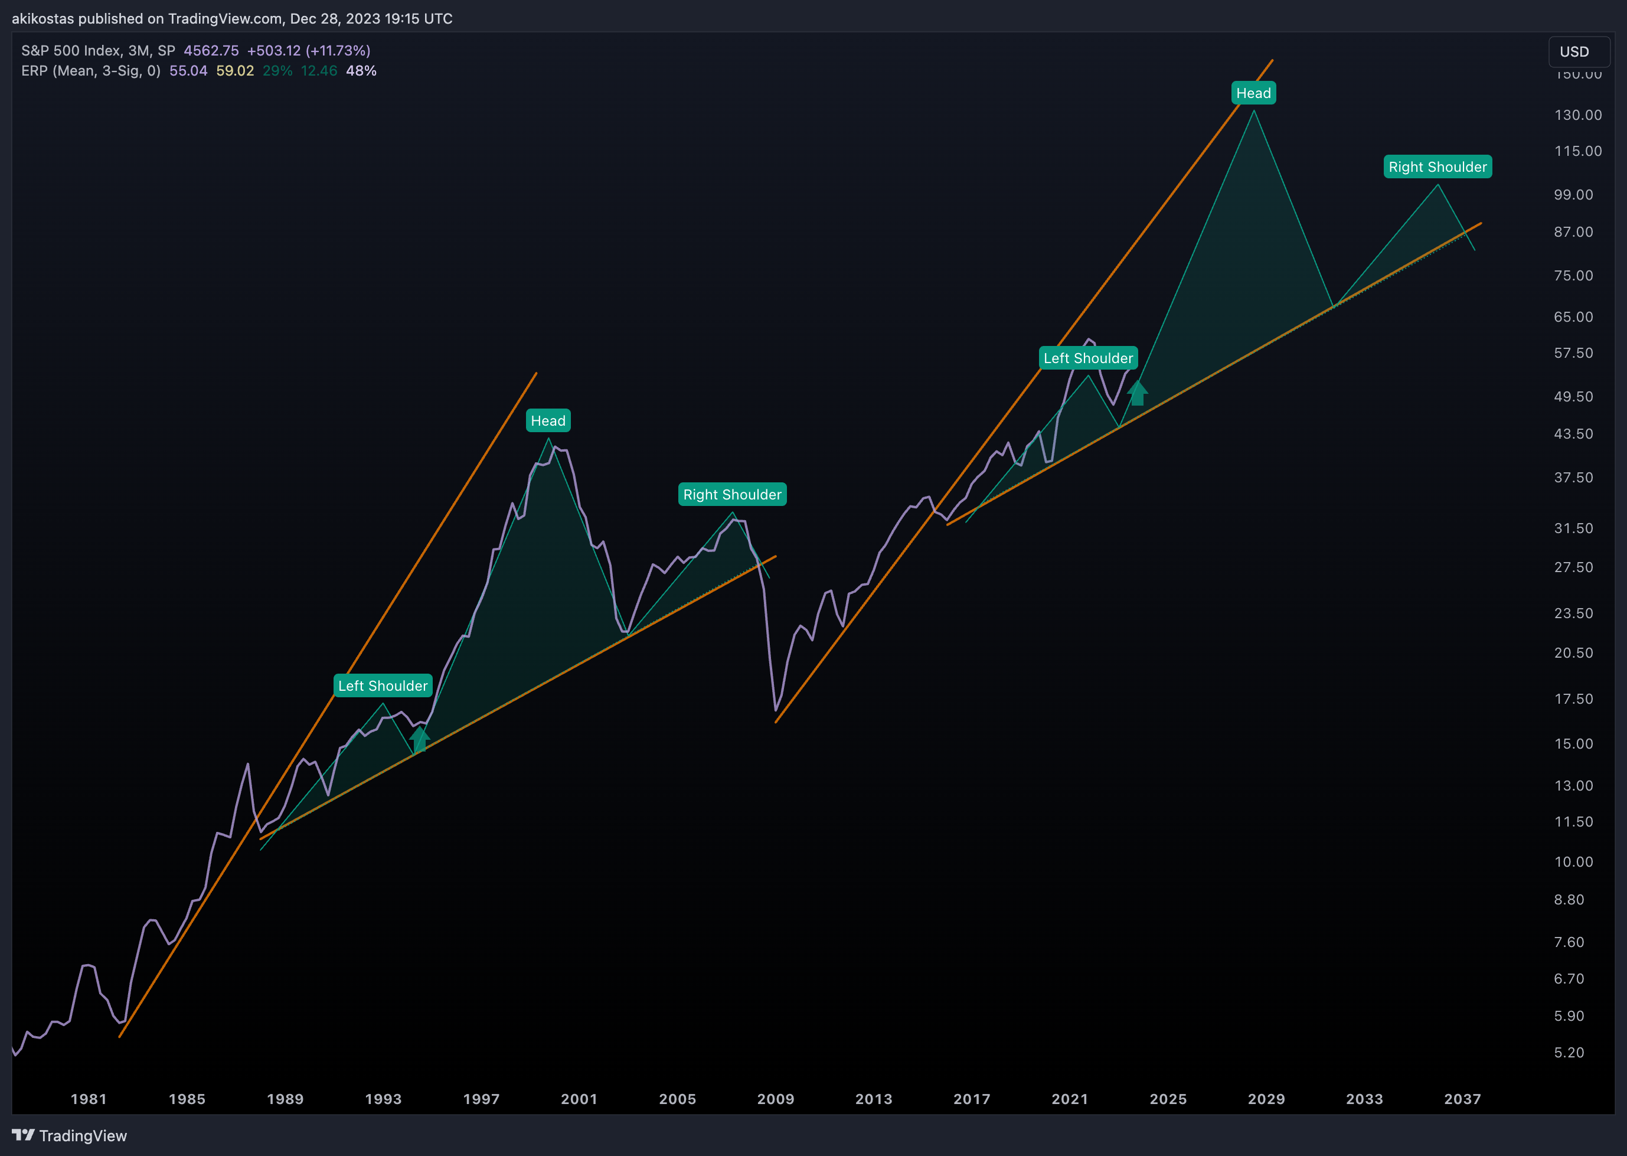The height and width of the screenshot is (1156, 1627).
Task: Select the green up arrow after the 2021 Left Shoulder
Action: [1138, 392]
